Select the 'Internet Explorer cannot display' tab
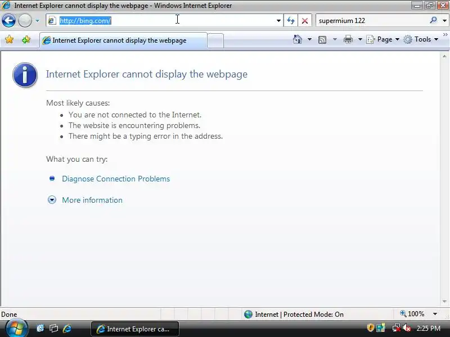 123,40
